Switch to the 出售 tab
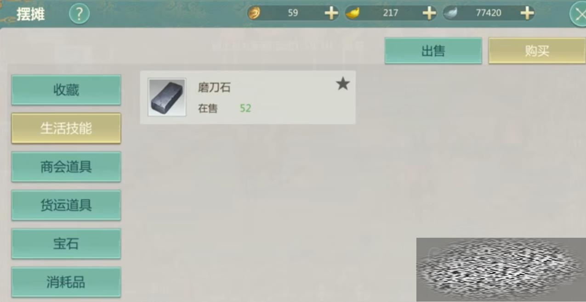The width and height of the screenshot is (586, 302). [433, 50]
